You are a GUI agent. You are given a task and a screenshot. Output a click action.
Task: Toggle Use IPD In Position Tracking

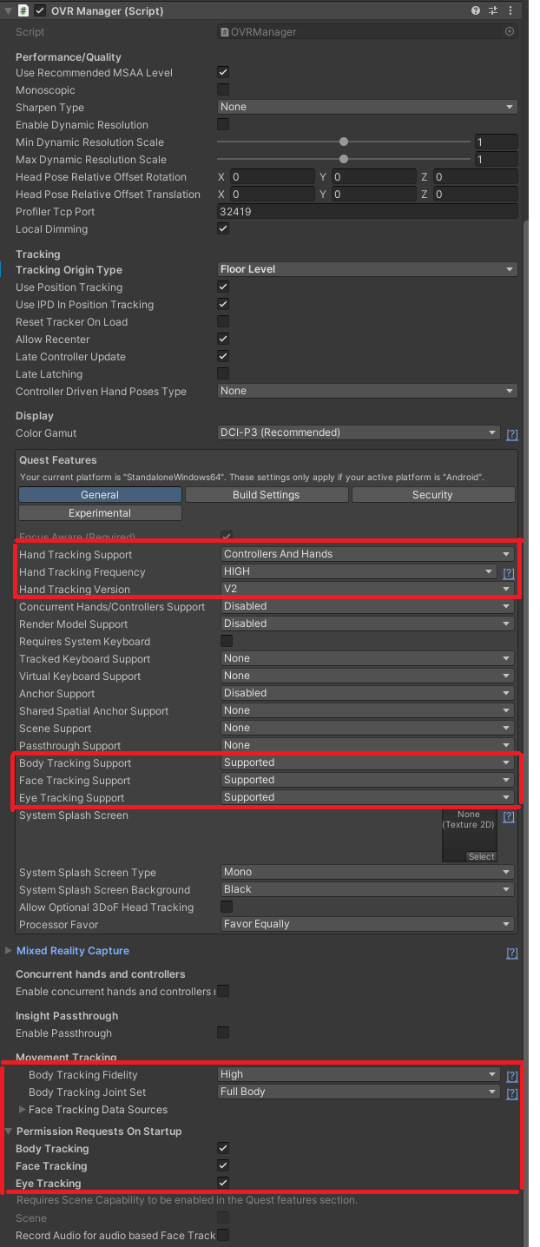tap(223, 305)
